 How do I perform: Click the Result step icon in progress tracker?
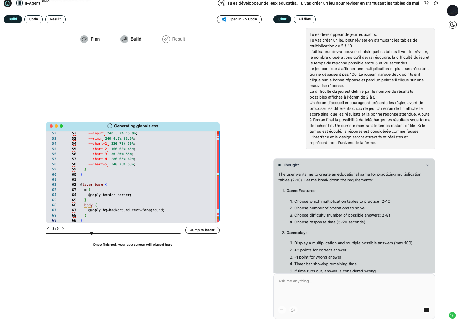click(x=166, y=39)
